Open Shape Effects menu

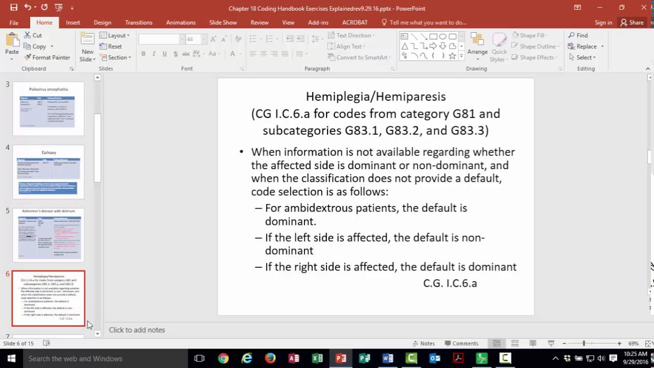tap(535, 58)
